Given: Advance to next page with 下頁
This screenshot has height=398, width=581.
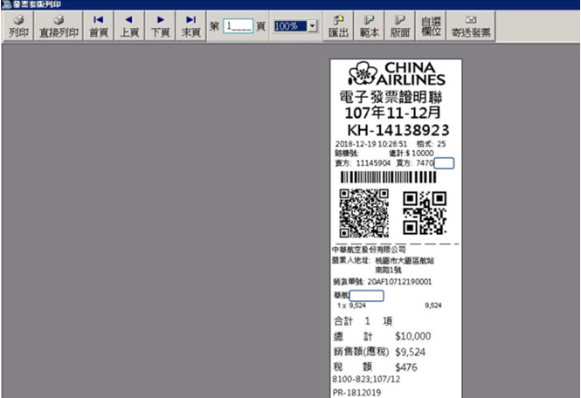Looking at the screenshot, I should click(x=160, y=26).
